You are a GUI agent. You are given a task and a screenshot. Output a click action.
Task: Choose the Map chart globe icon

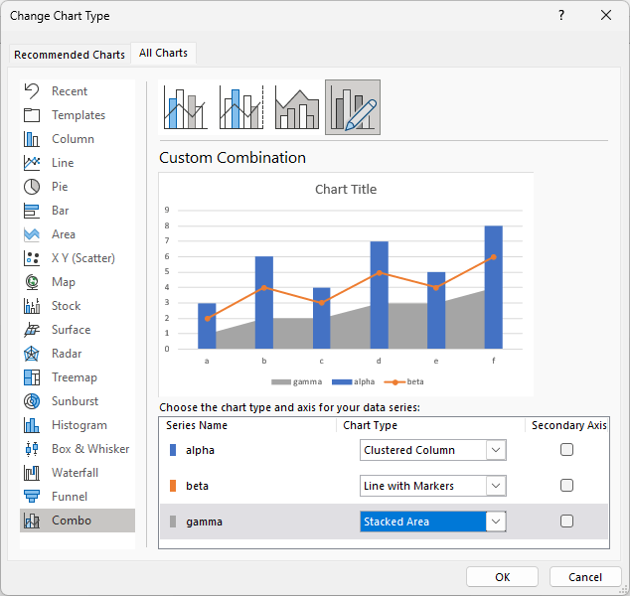tap(32, 282)
